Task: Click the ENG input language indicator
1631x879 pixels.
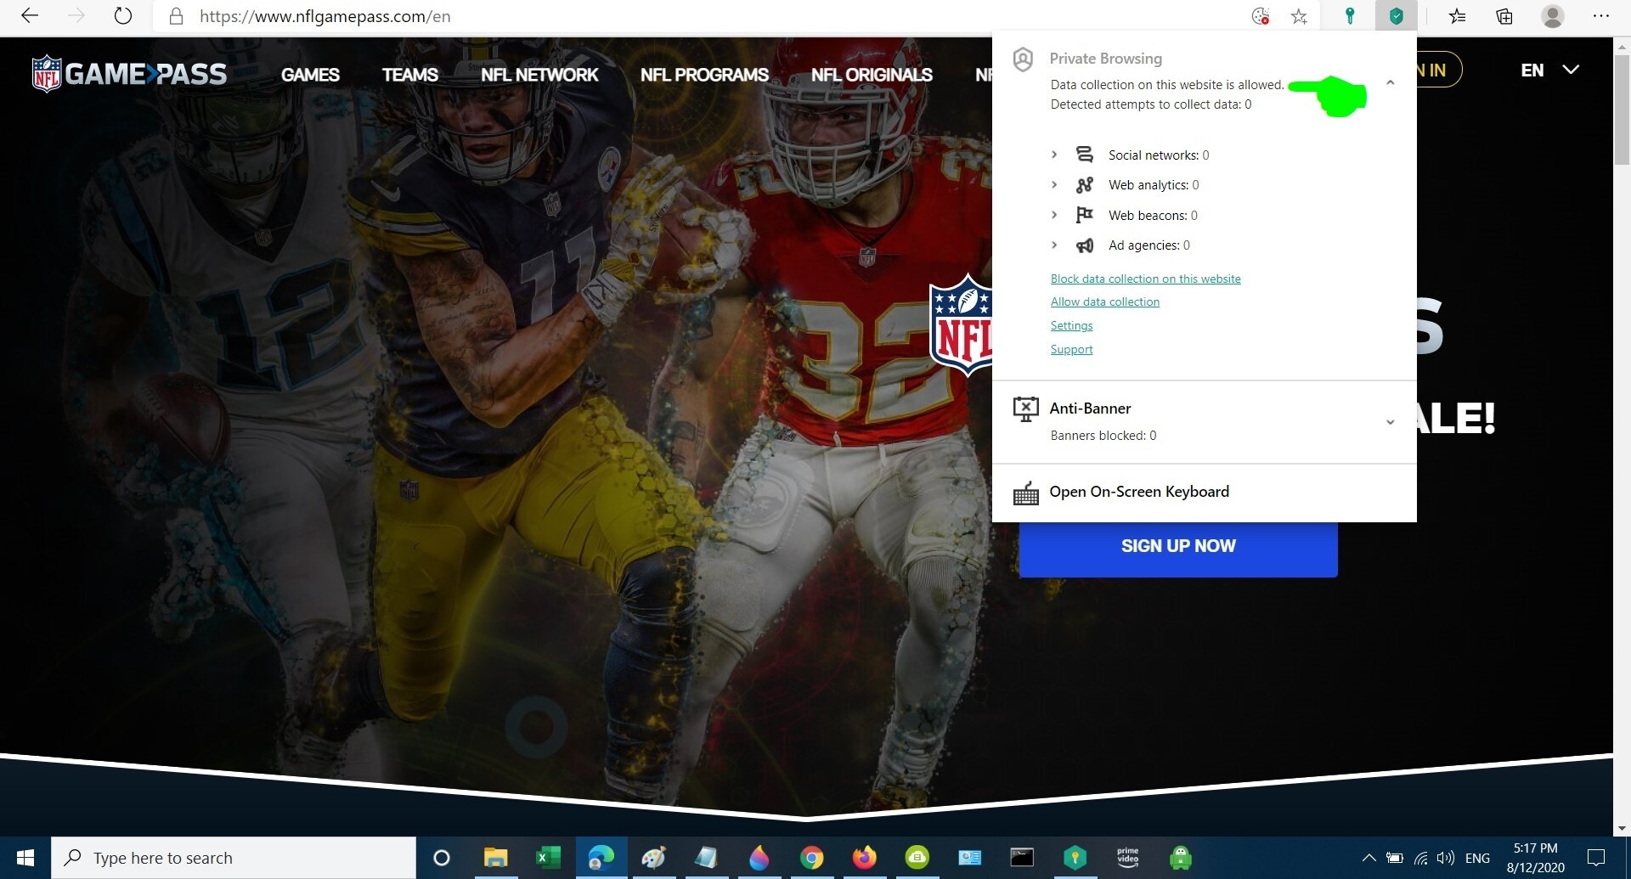Action: (x=1477, y=858)
